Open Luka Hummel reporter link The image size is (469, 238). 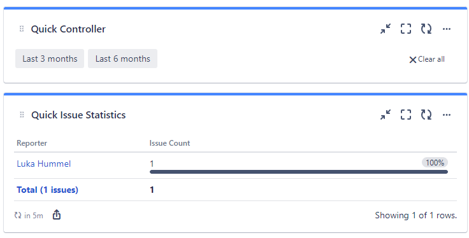44,164
